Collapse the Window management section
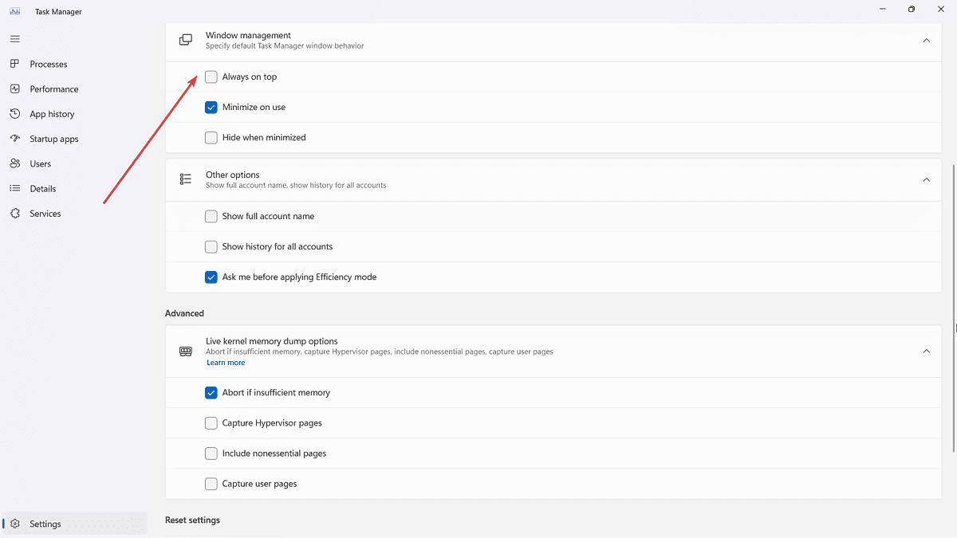Viewport: 957px width, 538px height. [x=926, y=39]
